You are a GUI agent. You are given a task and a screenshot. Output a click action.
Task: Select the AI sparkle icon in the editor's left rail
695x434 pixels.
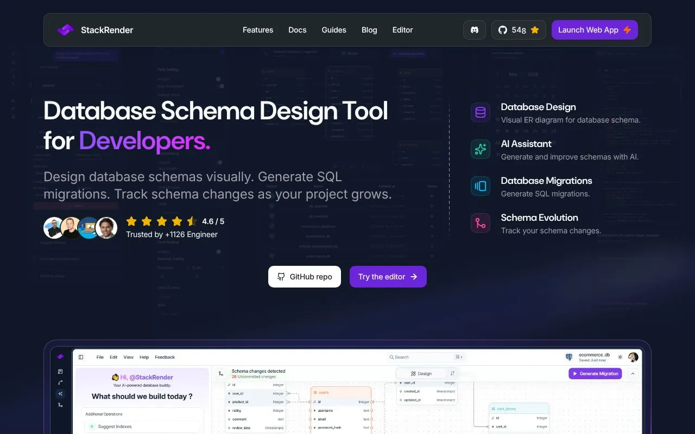pos(60,394)
